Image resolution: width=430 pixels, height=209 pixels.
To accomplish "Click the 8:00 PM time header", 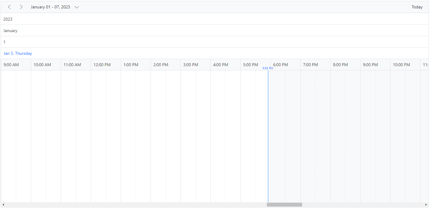I will click(345, 65).
